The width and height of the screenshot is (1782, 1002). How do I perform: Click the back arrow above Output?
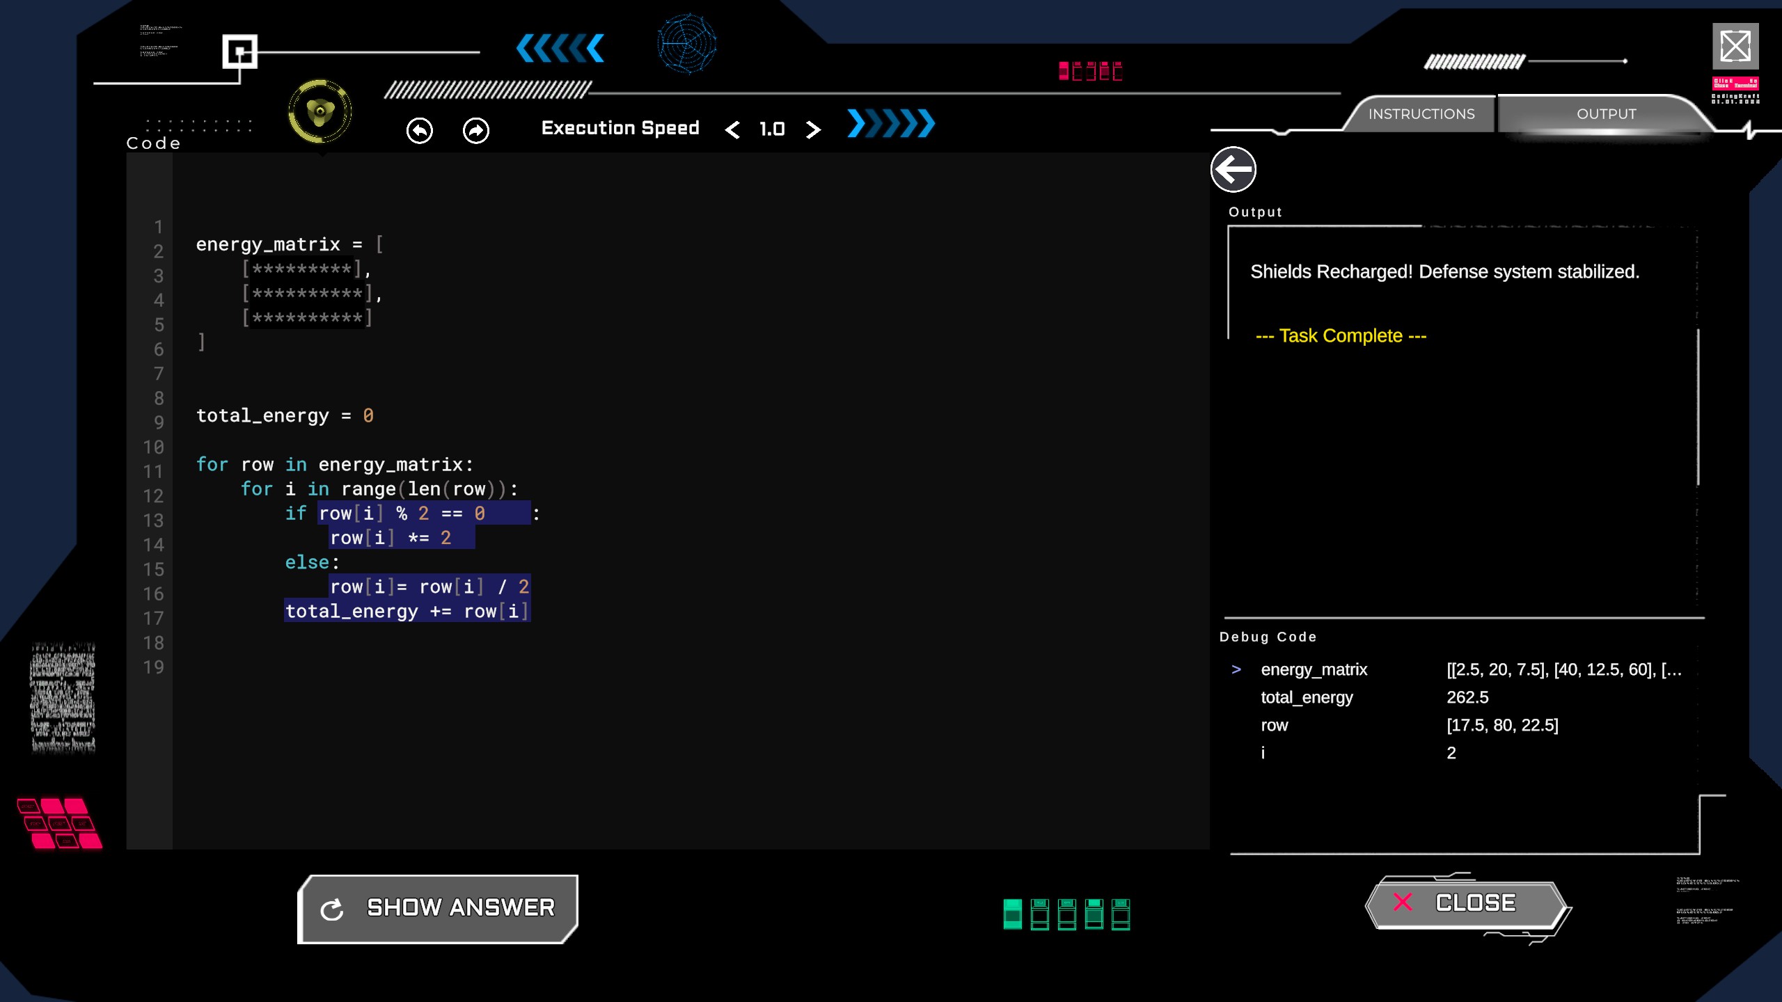pos(1233,169)
